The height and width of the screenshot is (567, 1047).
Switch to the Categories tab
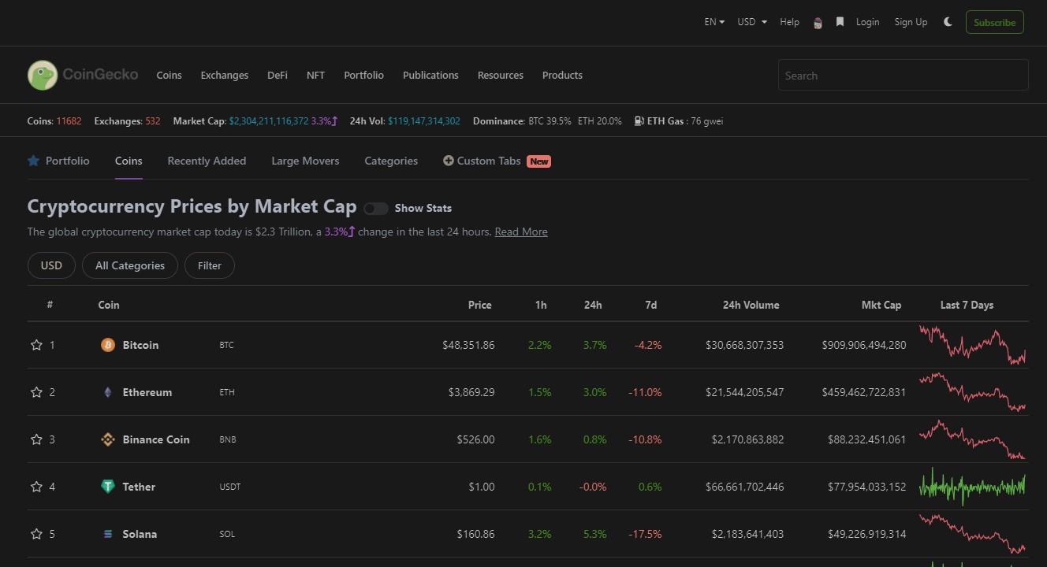point(391,161)
